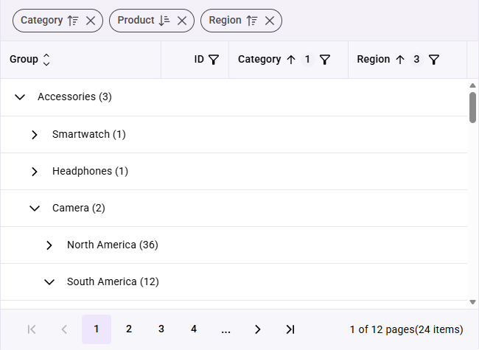This screenshot has height=350, width=479.
Task: Click the first page pager icon
Action: coord(32,329)
